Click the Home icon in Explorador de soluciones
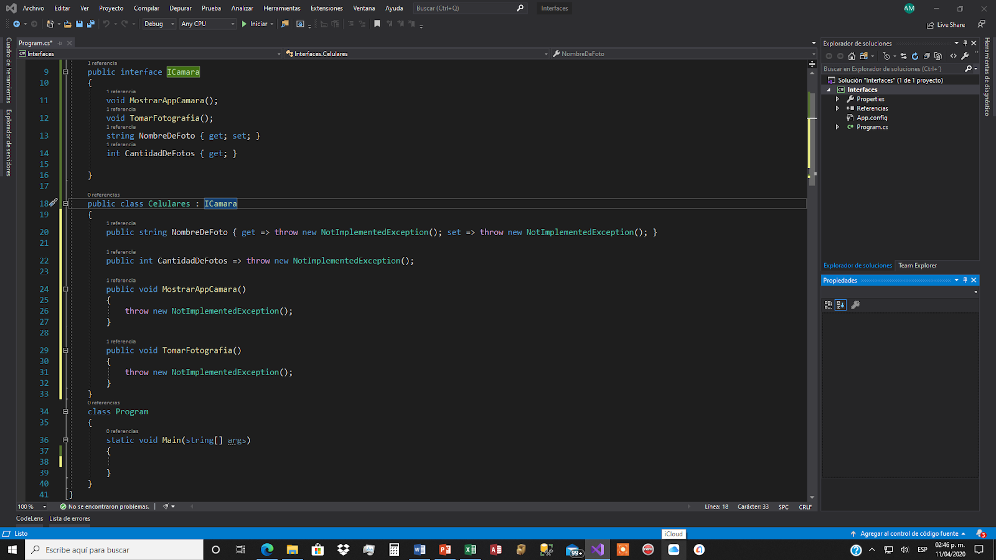The height and width of the screenshot is (560, 996). [851, 56]
